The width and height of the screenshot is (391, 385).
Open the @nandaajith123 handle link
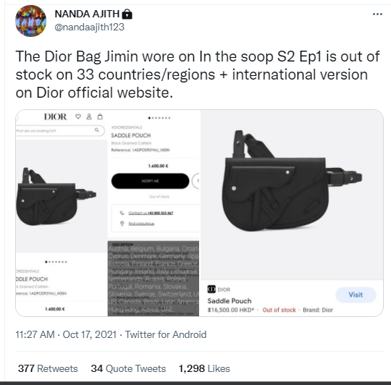point(89,27)
